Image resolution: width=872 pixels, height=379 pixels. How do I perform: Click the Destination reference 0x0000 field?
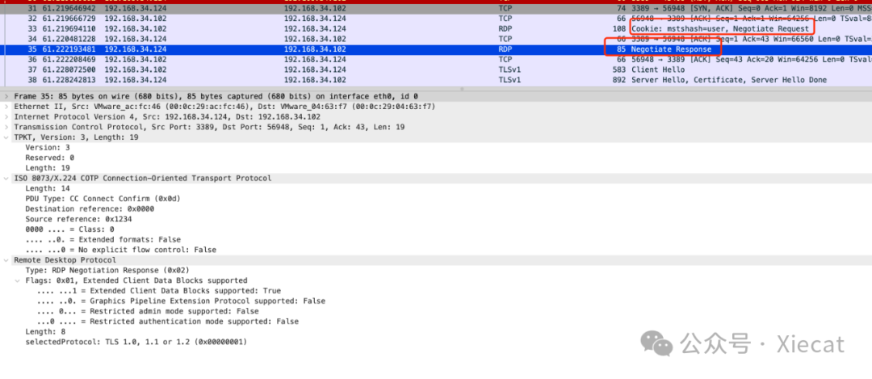click(x=90, y=208)
